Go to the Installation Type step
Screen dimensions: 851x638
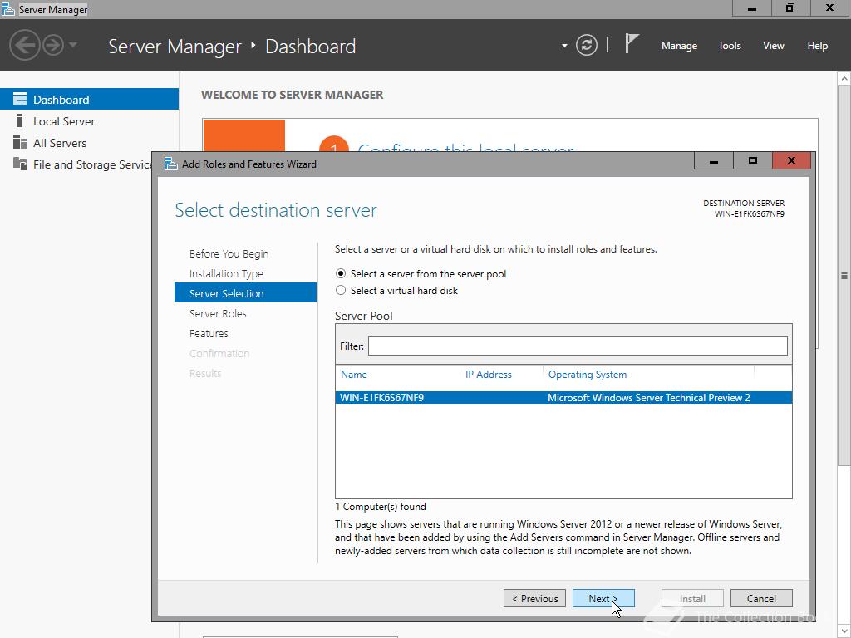(x=226, y=274)
